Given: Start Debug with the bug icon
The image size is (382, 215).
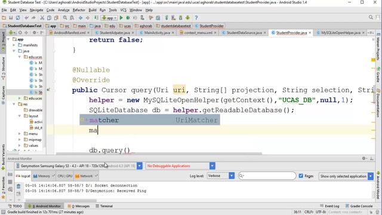Looking at the screenshot, I should [128, 18].
